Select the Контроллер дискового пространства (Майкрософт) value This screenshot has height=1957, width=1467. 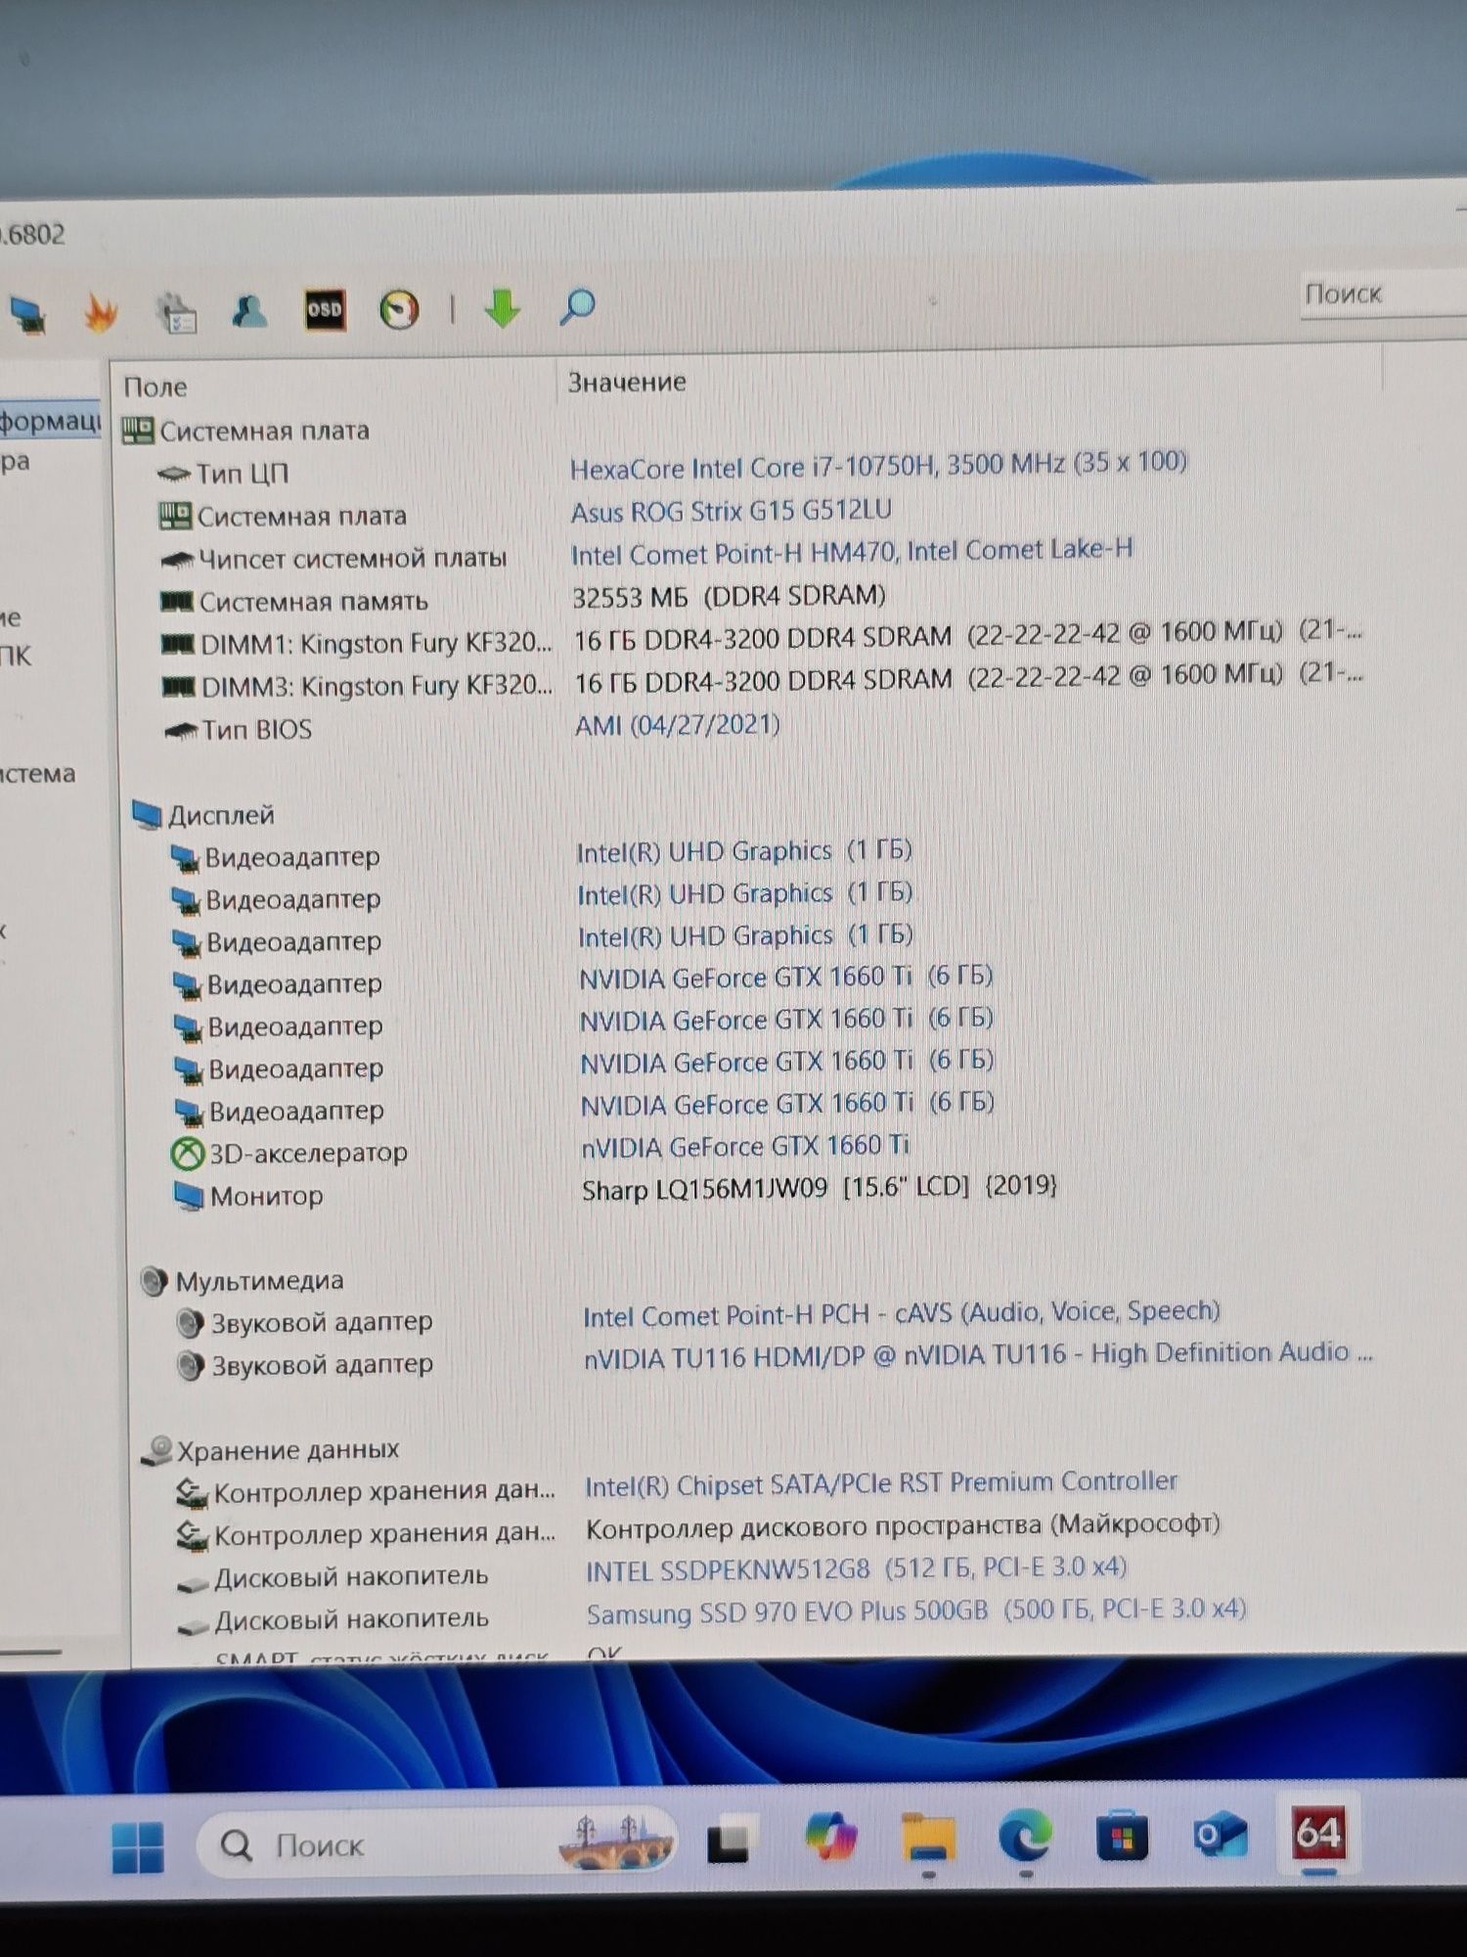pyautogui.click(x=903, y=1526)
